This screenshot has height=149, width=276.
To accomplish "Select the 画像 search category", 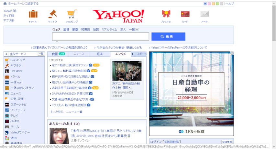I will [66, 30].
